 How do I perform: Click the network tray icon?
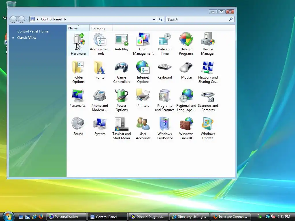(267, 217)
